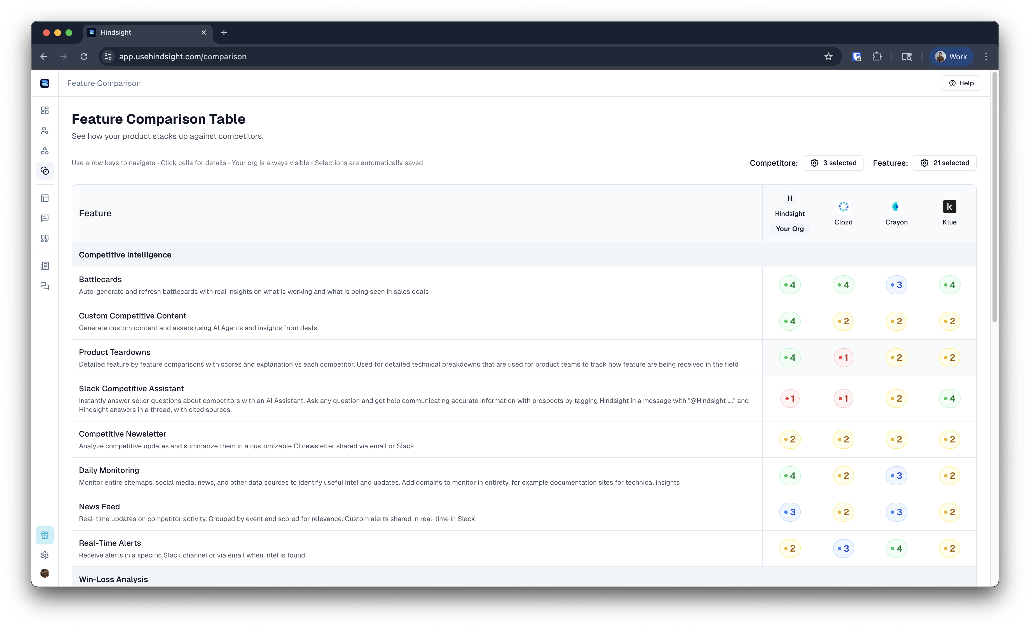The image size is (1030, 628).
Task: Open the settings gear in sidebar
Action: [x=45, y=555]
